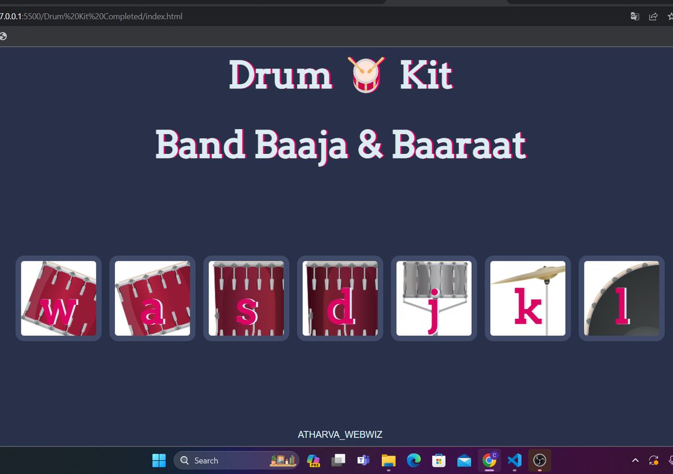
Task: Open the page share icon
Action: (x=652, y=16)
